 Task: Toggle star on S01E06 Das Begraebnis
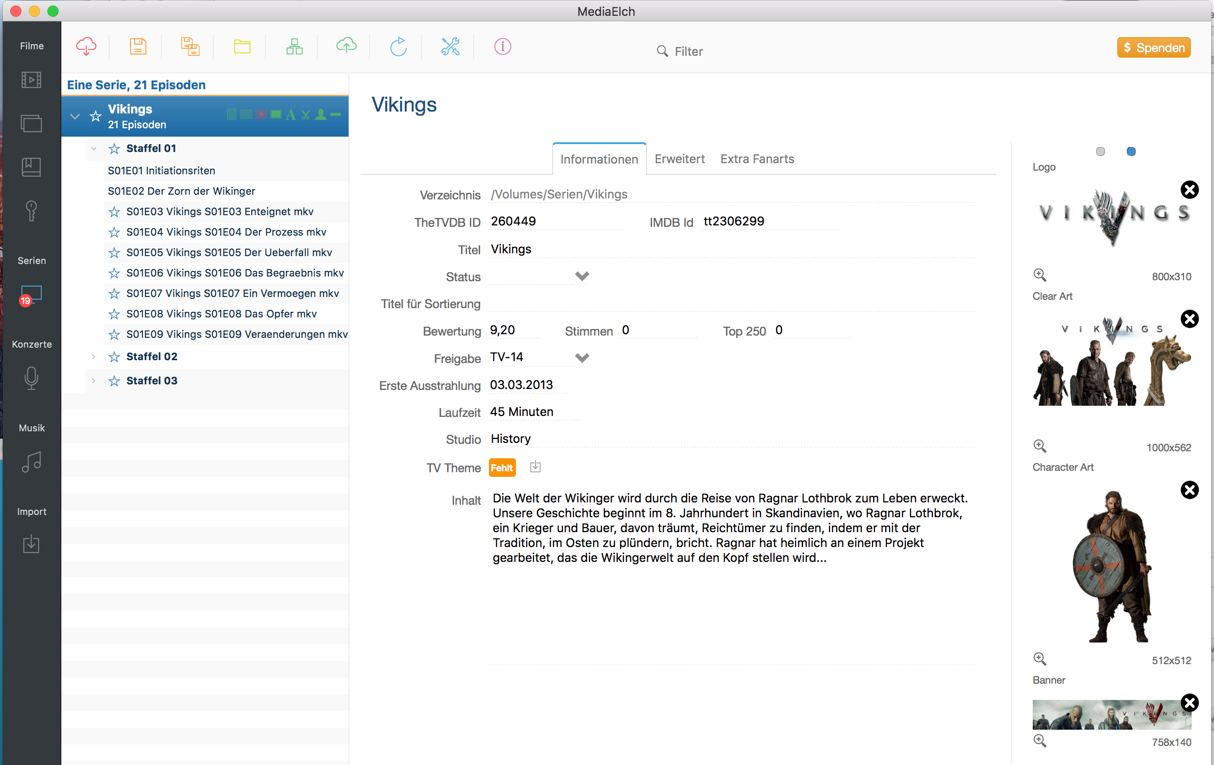pyautogui.click(x=114, y=273)
